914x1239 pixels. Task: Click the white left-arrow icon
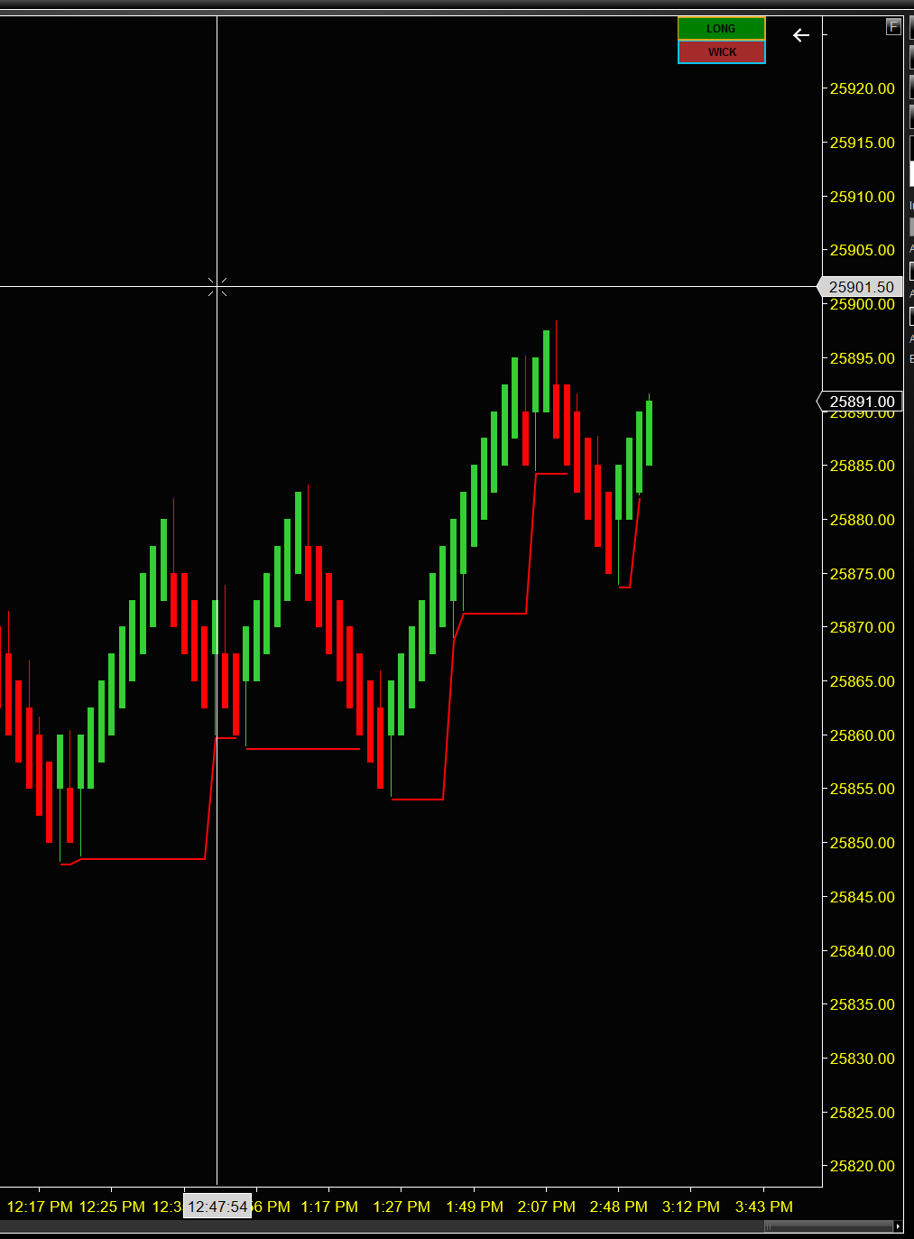point(801,35)
